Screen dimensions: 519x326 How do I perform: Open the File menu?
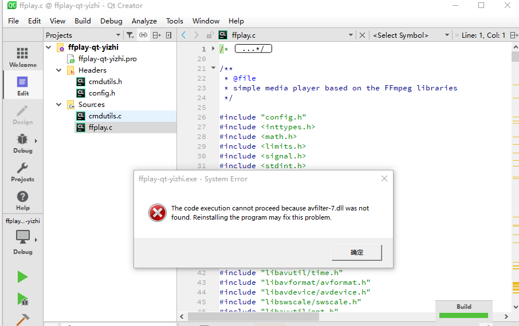coord(13,21)
